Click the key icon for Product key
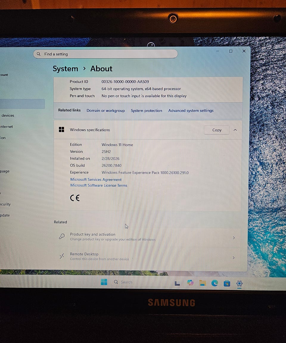Image resolution: width=286 pixels, height=343 pixels. click(x=62, y=236)
